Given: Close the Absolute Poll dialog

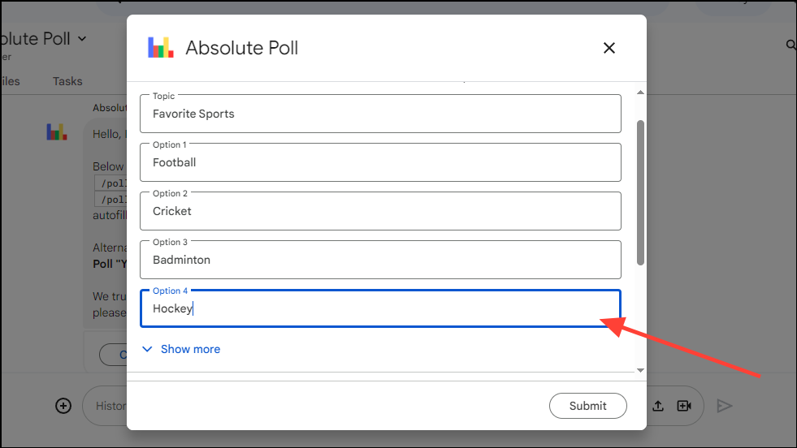Looking at the screenshot, I should [x=609, y=48].
